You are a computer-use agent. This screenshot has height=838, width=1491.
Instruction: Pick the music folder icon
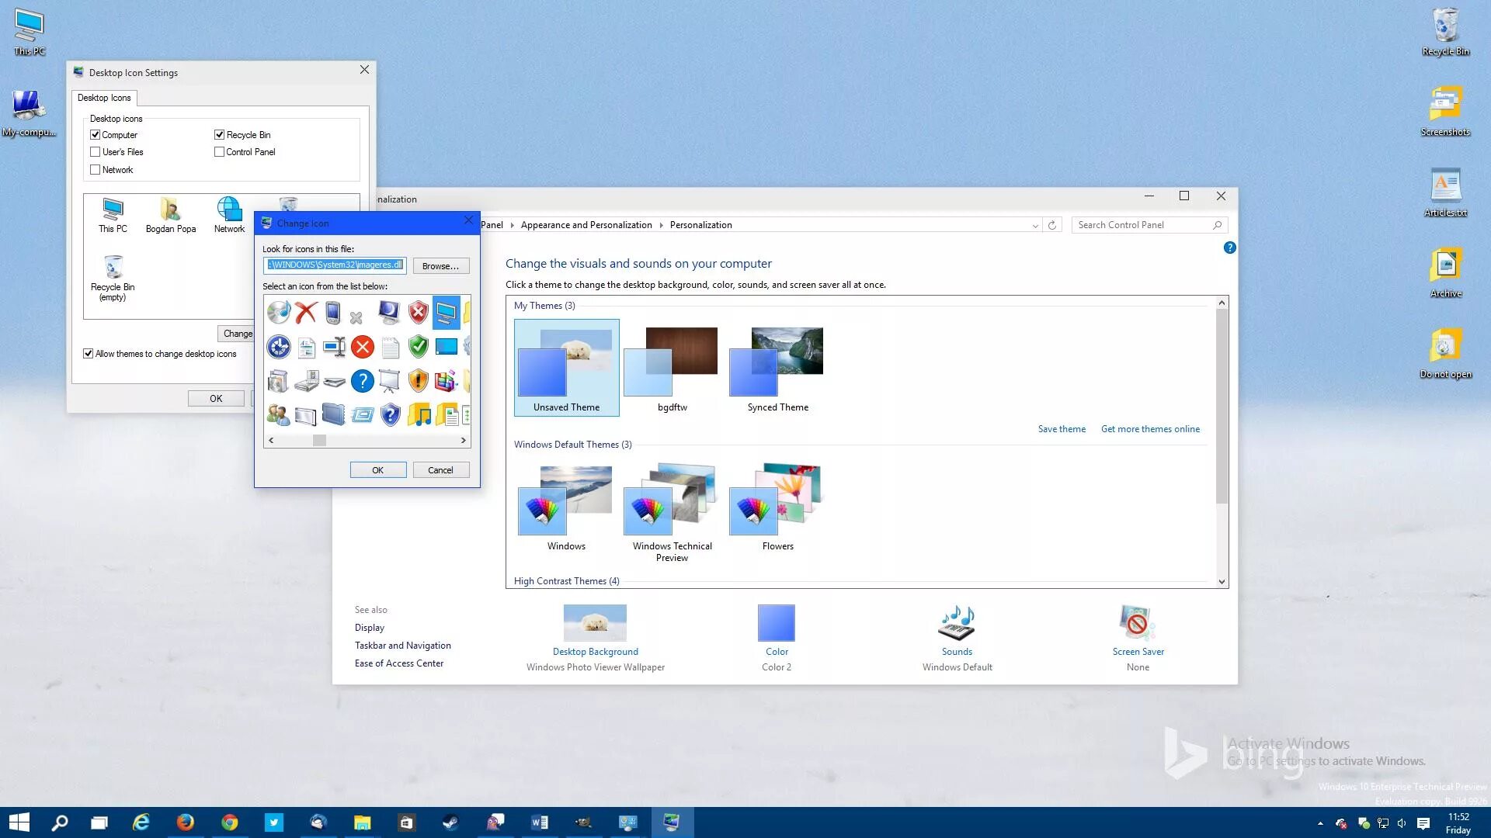[419, 415]
